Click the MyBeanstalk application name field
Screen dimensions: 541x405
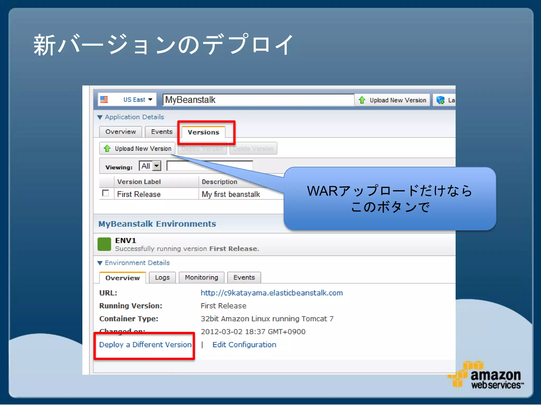[258, 100]
